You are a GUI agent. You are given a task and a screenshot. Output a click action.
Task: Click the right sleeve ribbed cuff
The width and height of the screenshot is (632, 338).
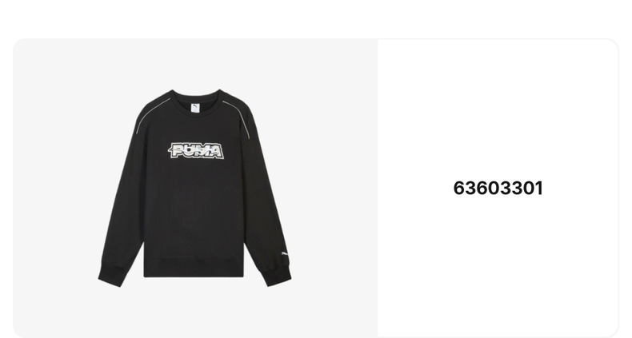278,275
